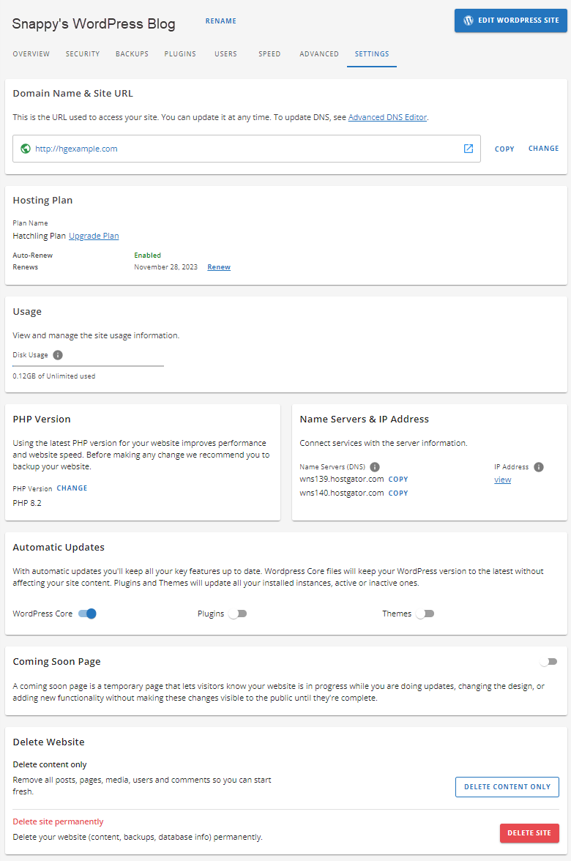This screenshot has height=861, width=571.
Task: Disable WordPress Core automatic updates
Action: pyautogui.click(x=86, y=614)
